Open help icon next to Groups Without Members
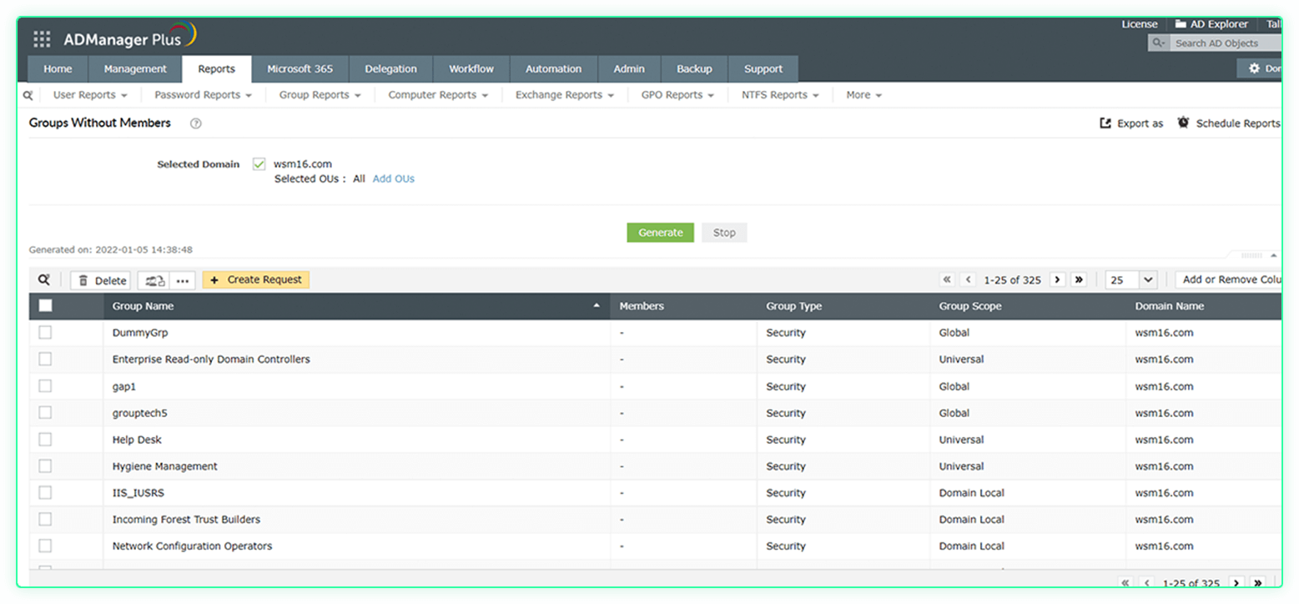The width and height of the screenshot is (1299, 604). coord(196,123)
